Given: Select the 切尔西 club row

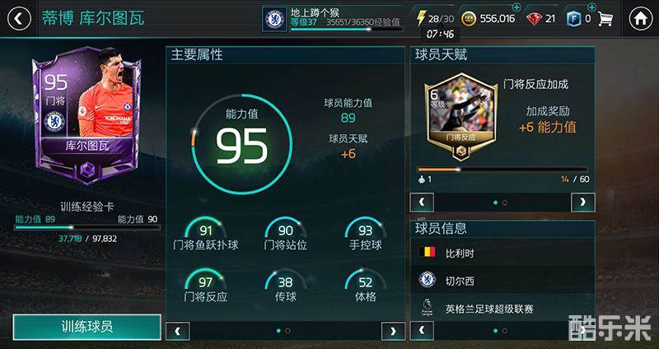Looking at the screenshot, I should [502, 281].
